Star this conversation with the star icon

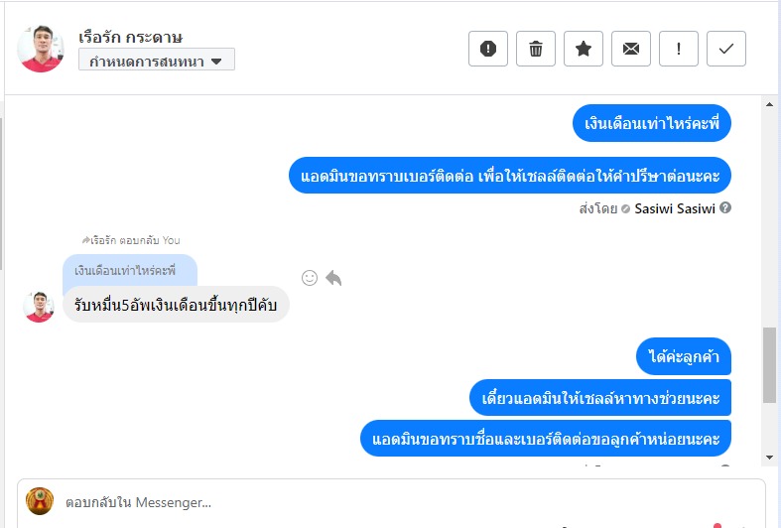(x=584, y=49)
